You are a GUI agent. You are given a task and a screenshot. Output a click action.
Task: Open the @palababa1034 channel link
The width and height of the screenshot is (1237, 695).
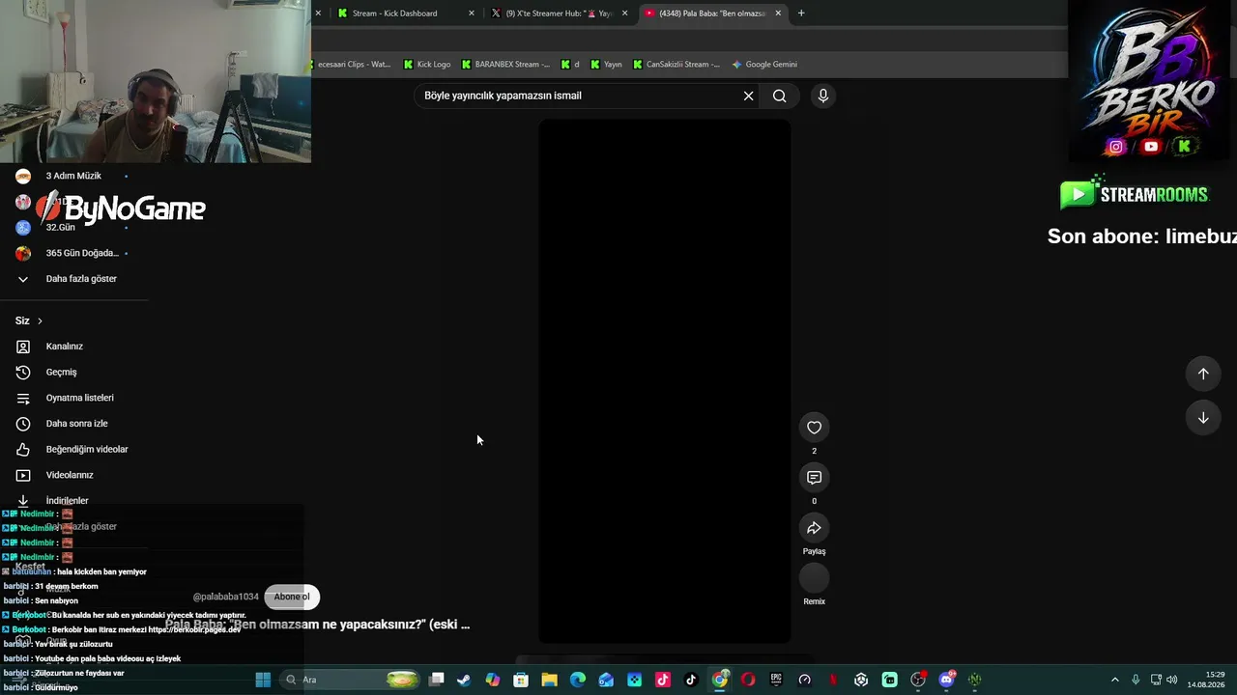pyautogui.click(x=226, y=597)
